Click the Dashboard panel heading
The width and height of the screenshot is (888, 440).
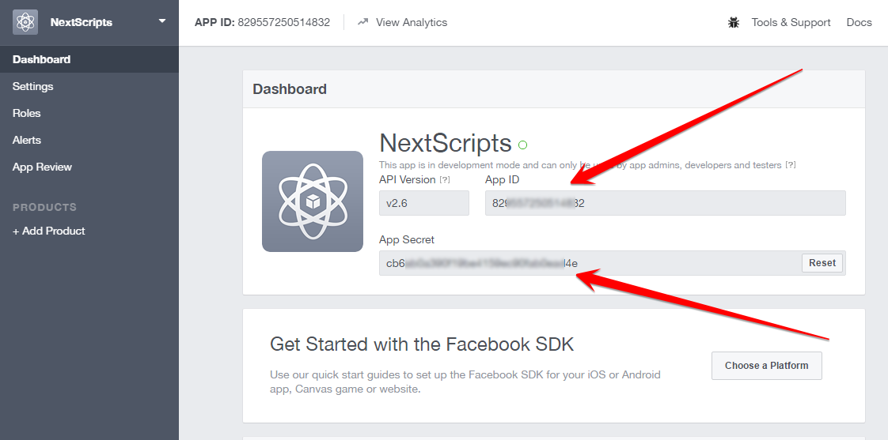pos(290,89)
